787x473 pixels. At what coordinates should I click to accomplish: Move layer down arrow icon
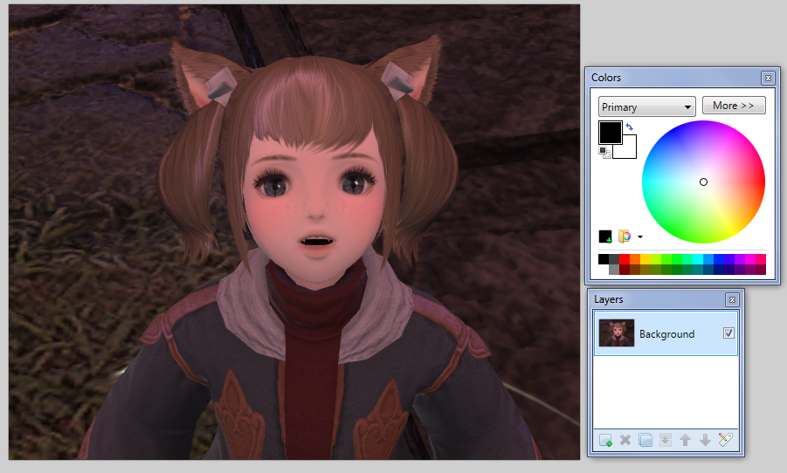tap(705, 441)
